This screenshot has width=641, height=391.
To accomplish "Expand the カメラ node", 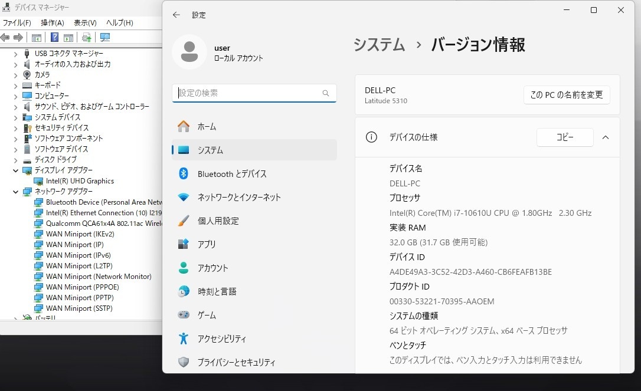I will [x=15, y=75].
